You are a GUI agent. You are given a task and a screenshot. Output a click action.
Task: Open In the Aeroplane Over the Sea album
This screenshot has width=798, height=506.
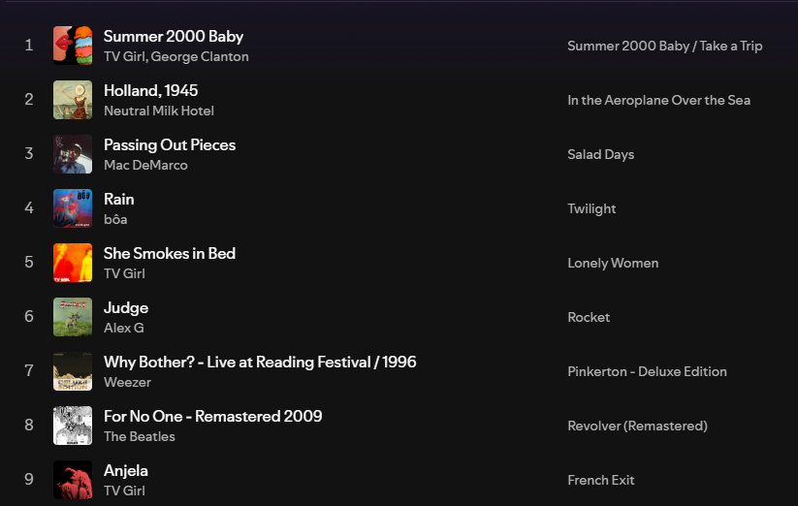point(658,100)
